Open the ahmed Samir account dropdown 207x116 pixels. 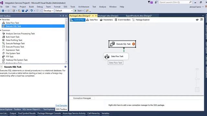(203, 7)
